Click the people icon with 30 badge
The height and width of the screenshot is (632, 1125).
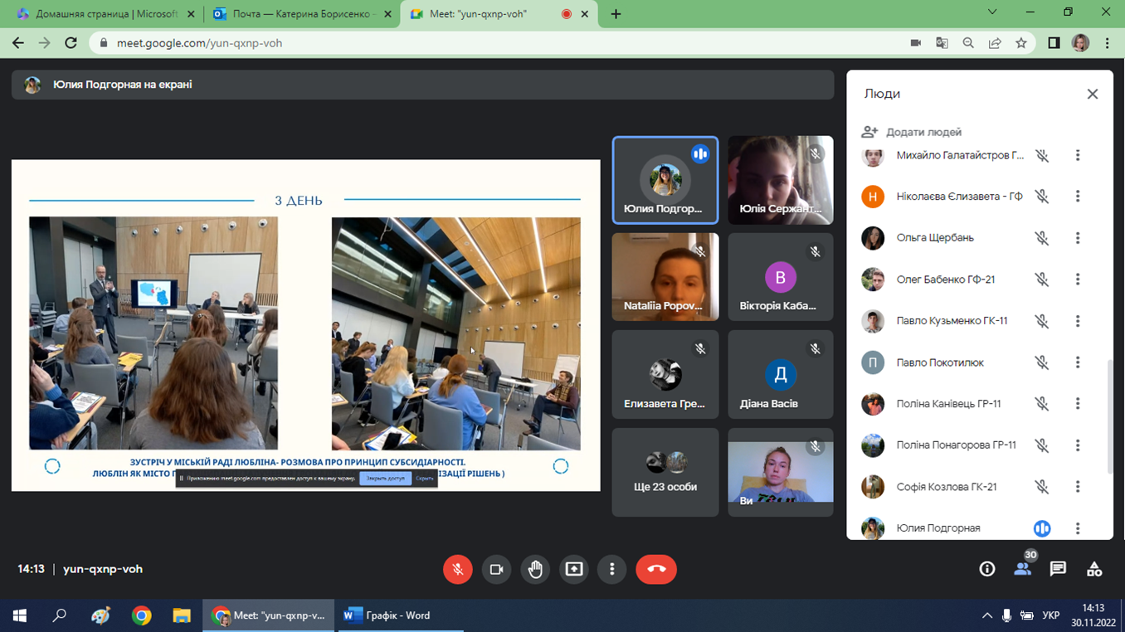pyautogui.click(x=1022, y=569)
